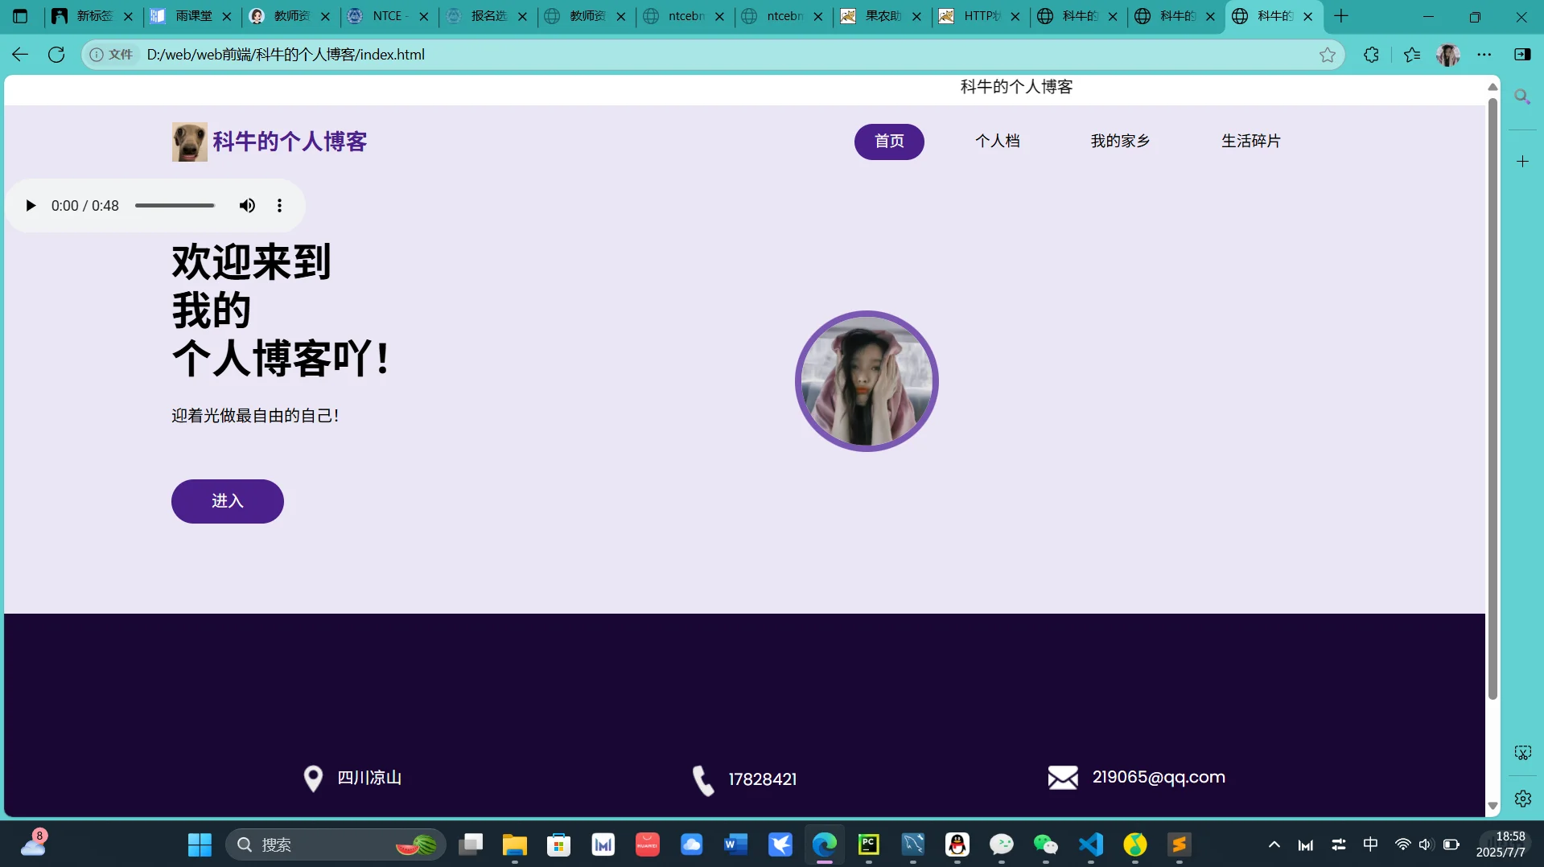Open WeChat from the taskbar
This screenshot has height=867, width=1544.
pos(1045,844)
